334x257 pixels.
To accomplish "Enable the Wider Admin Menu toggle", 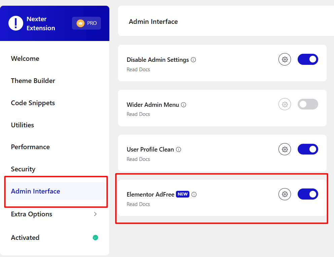I will coord(308,104).
